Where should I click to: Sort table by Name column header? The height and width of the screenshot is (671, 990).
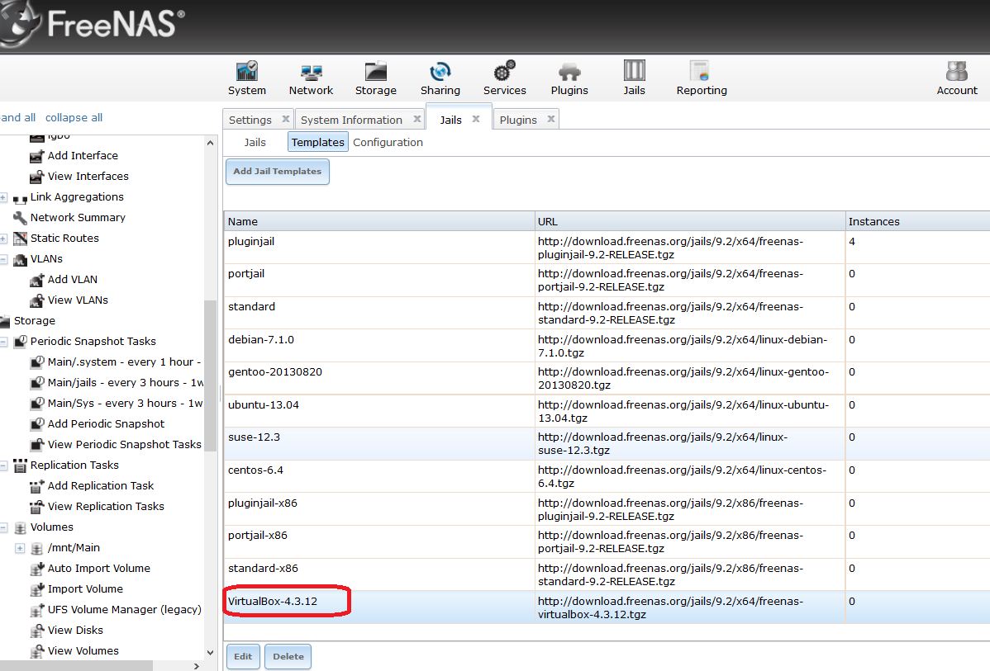[378, 221]
